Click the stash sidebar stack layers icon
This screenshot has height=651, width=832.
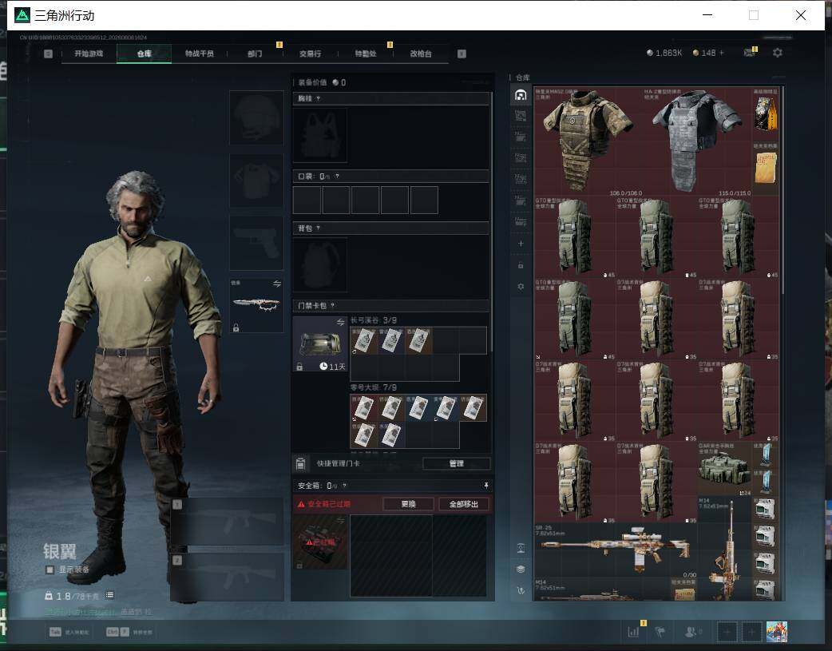tap(521, 570)
